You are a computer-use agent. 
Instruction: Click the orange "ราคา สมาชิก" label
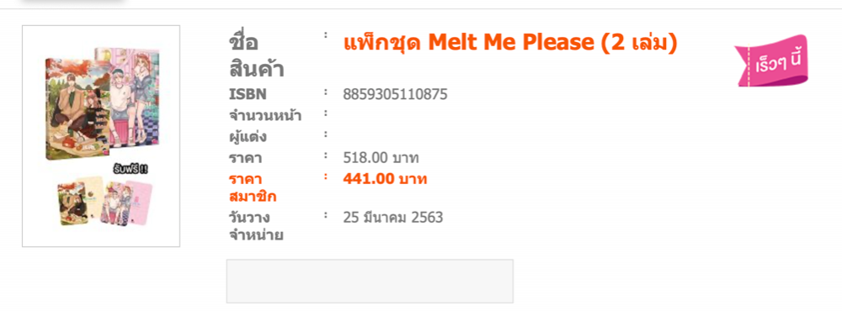point(253,187)
